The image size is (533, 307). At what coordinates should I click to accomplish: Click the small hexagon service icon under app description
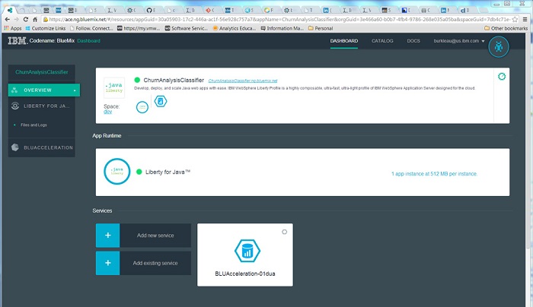(x=161, y=102)
